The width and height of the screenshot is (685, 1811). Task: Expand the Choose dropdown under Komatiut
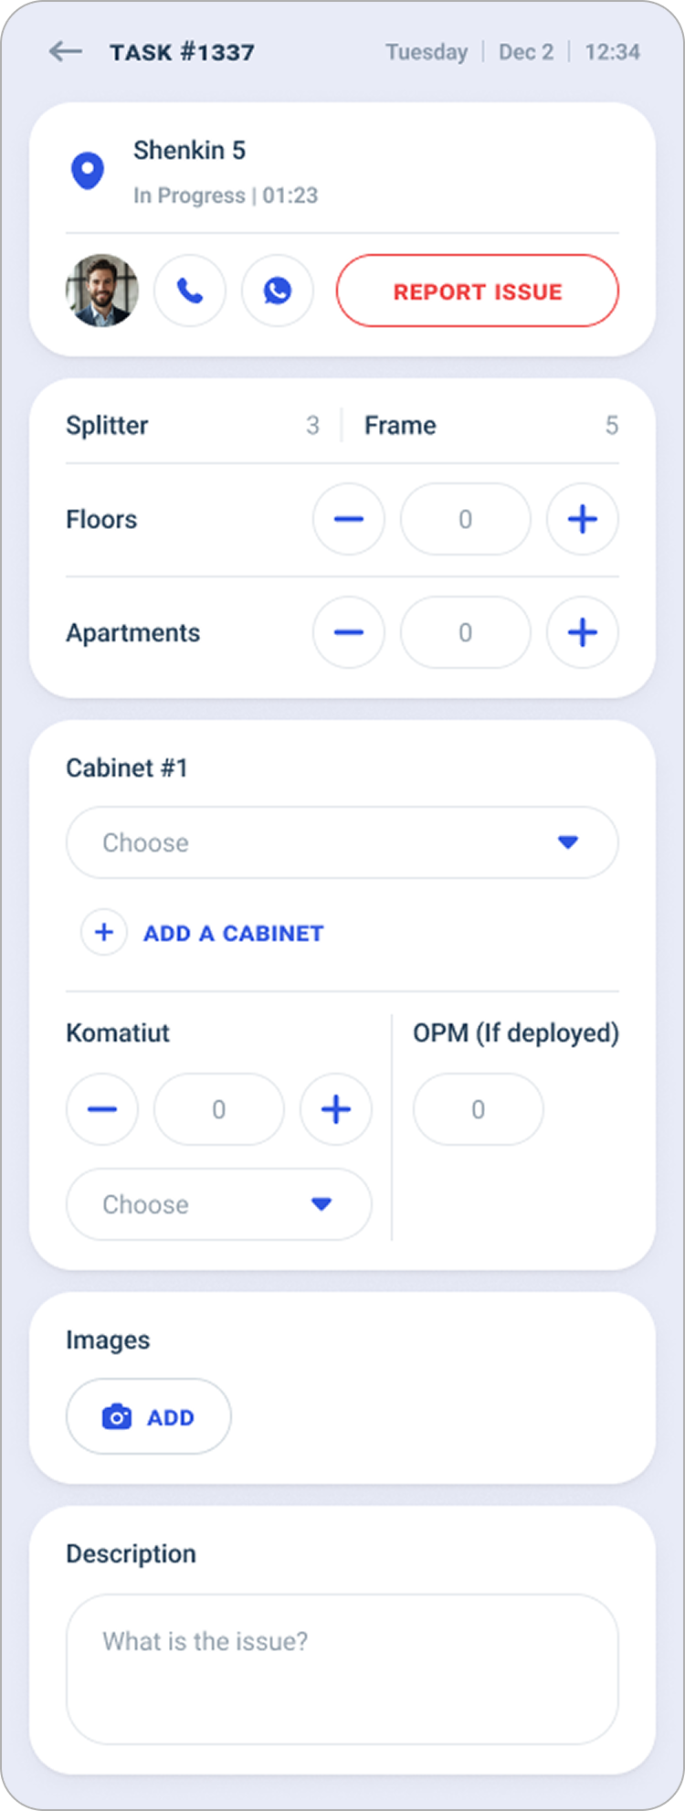(218, 1204)
